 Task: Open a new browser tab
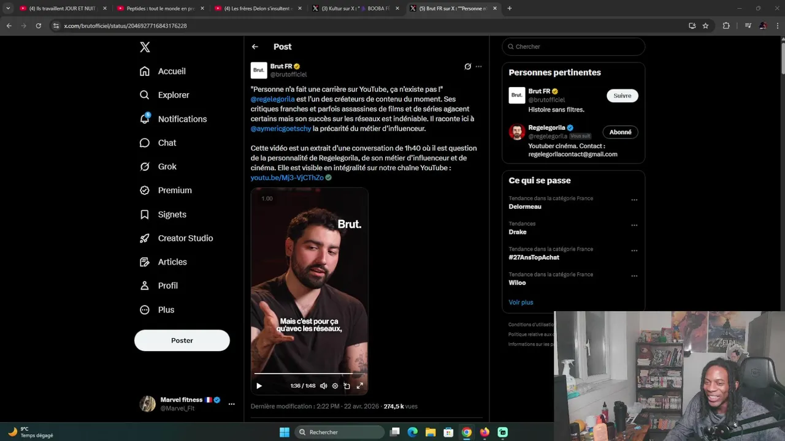click(x=510, y=9)
